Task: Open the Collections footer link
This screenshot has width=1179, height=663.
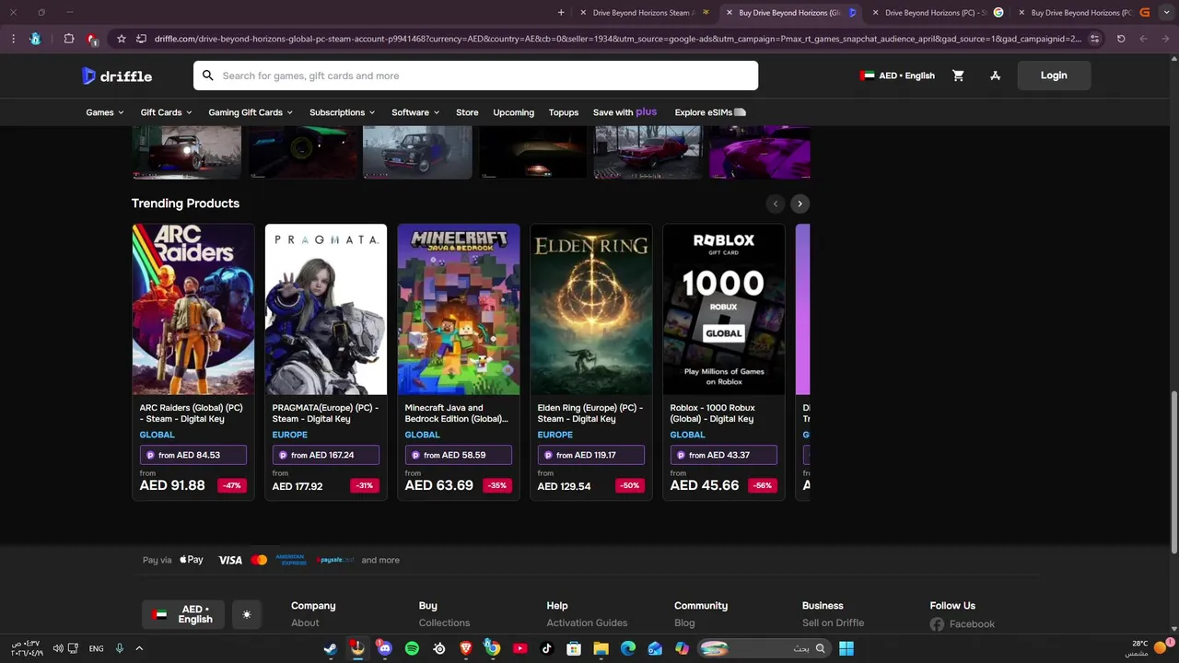Action: coord(444,623)
